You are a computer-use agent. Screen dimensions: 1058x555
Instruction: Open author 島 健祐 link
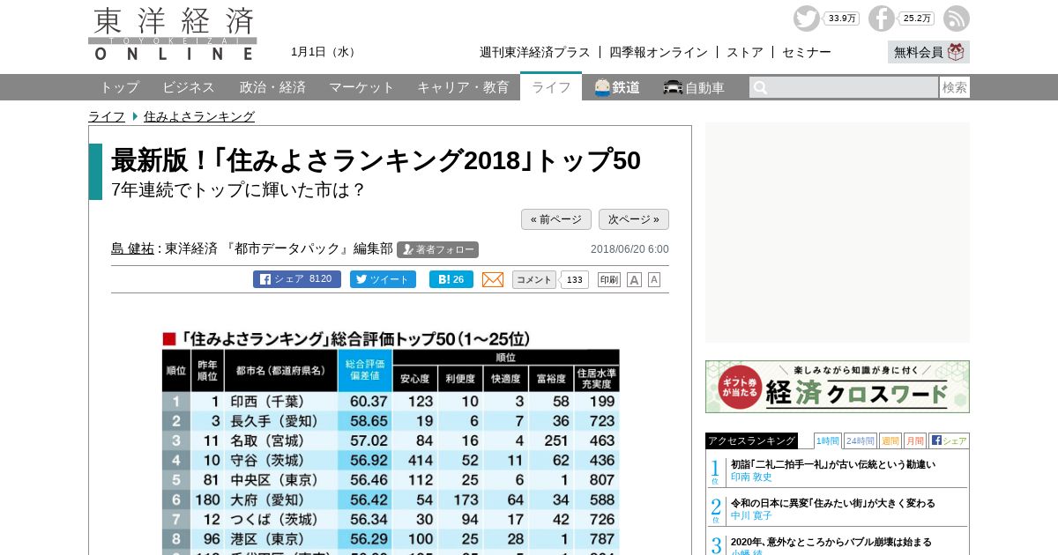pos(132,248)
